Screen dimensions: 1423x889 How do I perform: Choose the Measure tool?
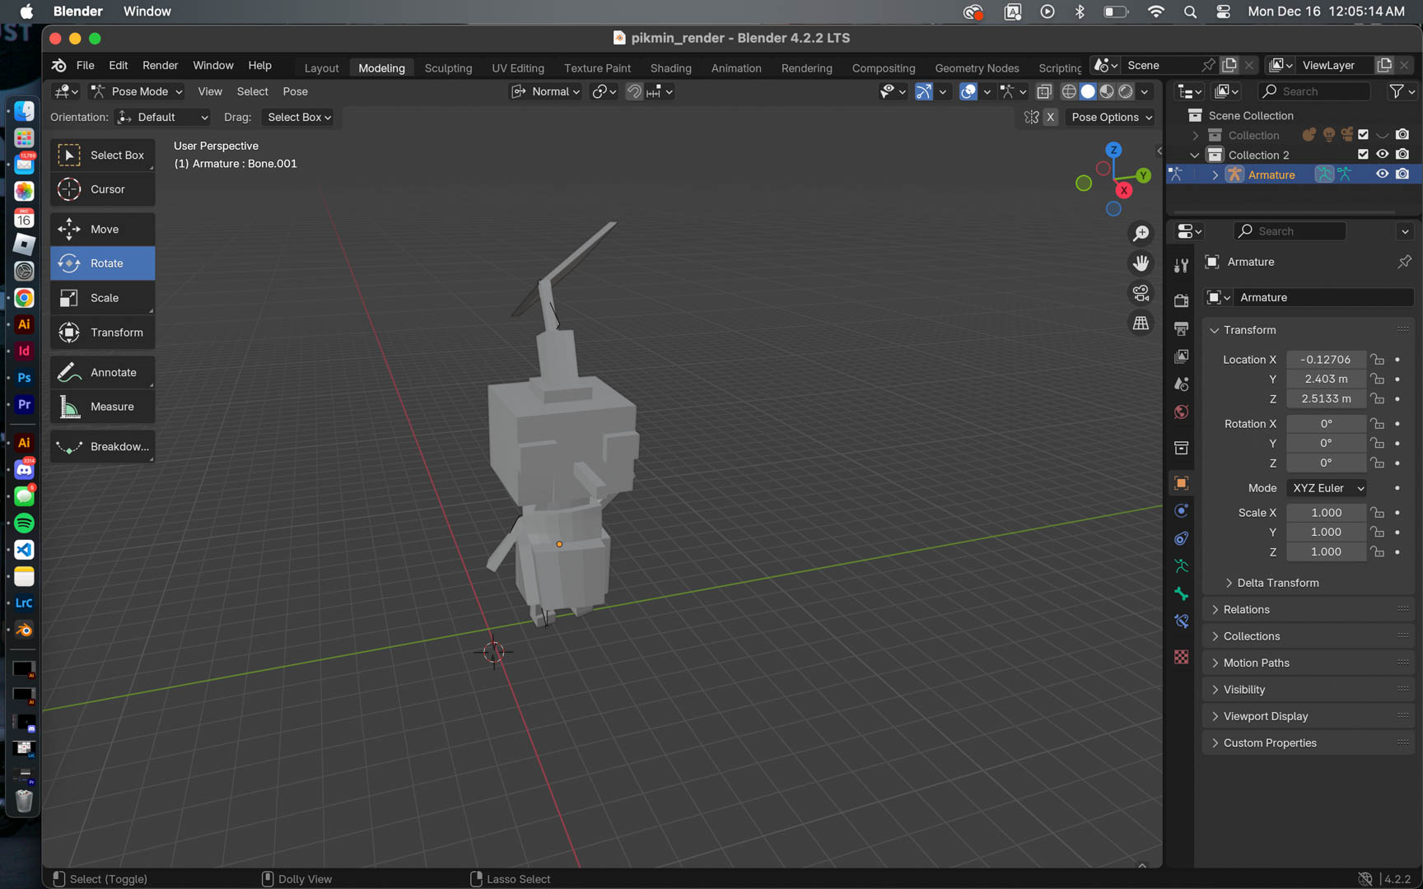(103, 407)
